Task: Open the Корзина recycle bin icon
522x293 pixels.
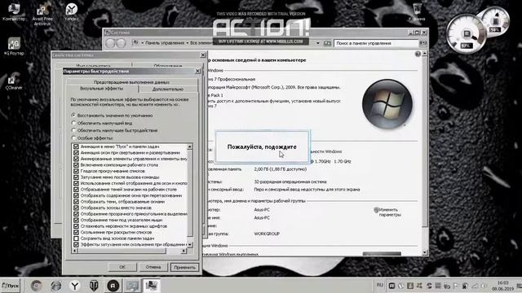Action: tap(417, 12)
